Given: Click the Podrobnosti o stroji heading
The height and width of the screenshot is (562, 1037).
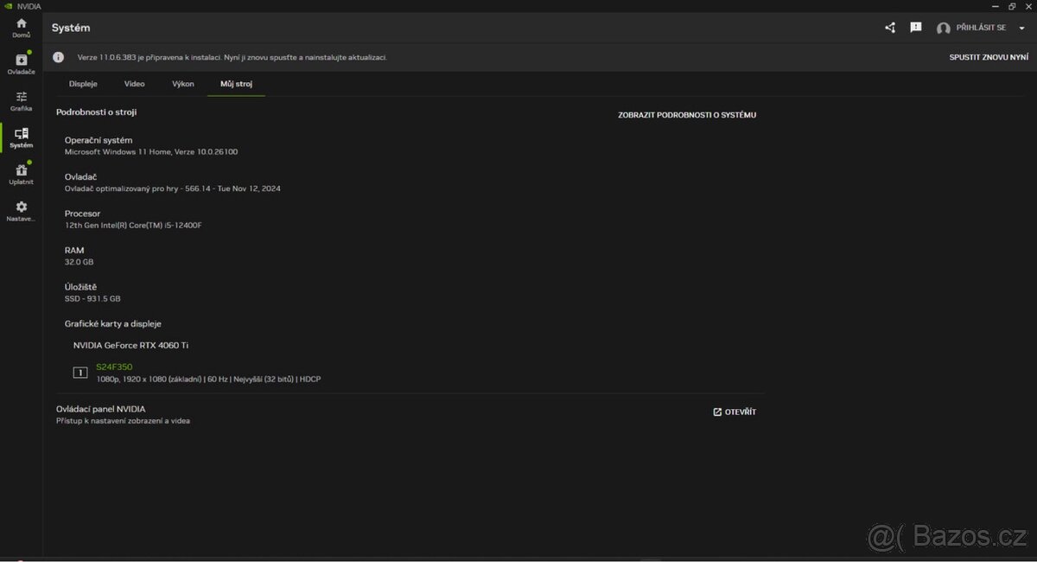Looking at the screenshot, I should click(97, 112).
